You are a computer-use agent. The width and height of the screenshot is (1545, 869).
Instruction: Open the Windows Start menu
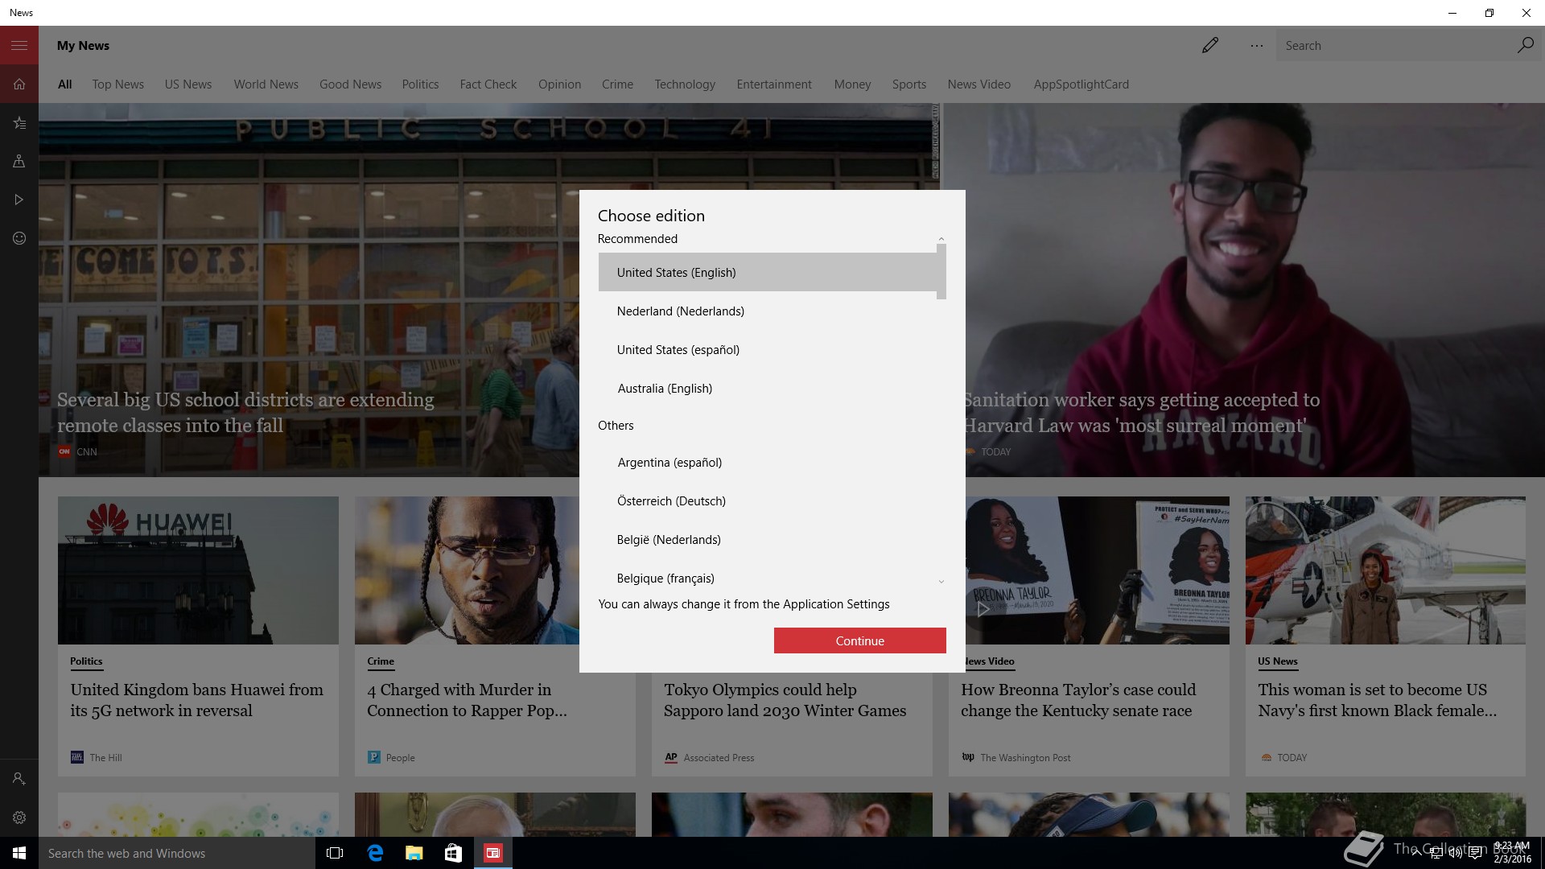pos(19,853)
